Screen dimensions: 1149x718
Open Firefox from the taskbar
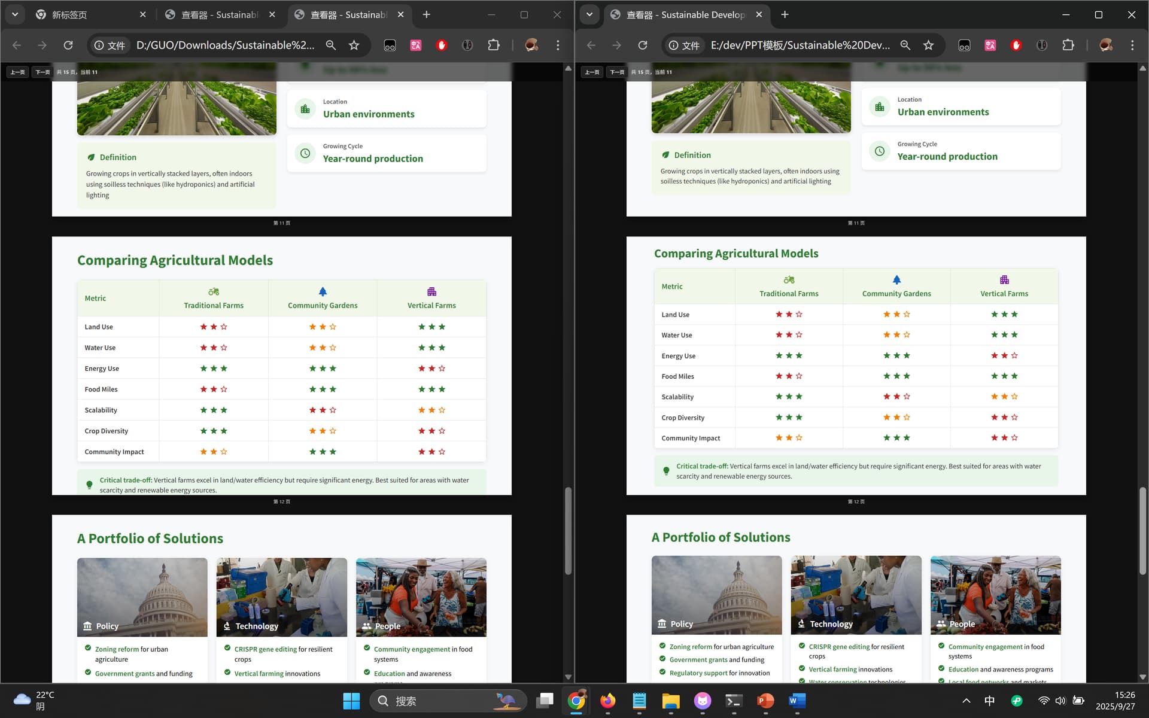[607, 700]
